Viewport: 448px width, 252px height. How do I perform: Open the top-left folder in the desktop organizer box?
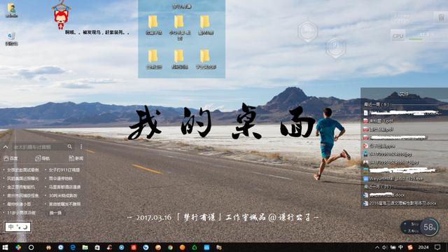pyautogui.click(x=153, y=25)
